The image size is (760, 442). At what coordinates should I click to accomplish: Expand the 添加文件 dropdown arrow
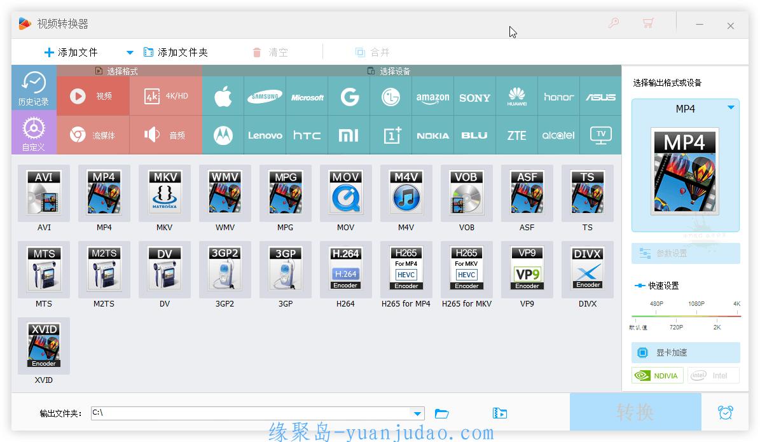pos(129,52)
